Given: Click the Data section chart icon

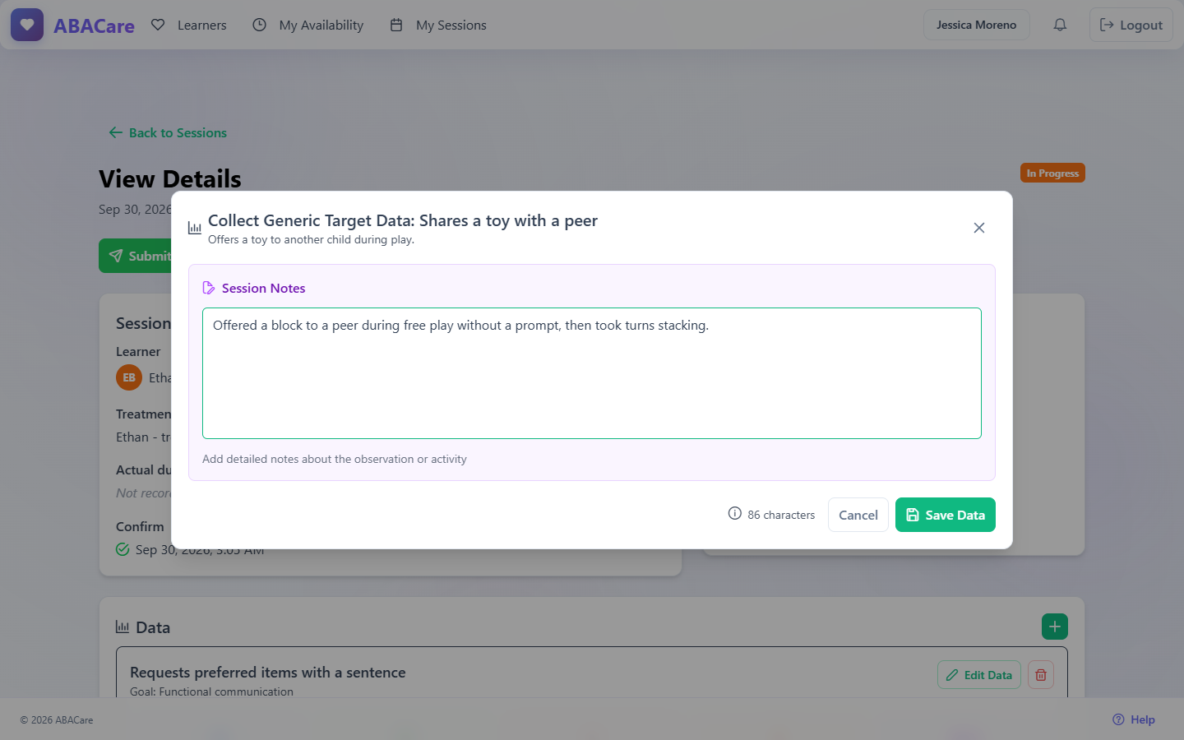Looking at the screenshot, I should [123, 627].
